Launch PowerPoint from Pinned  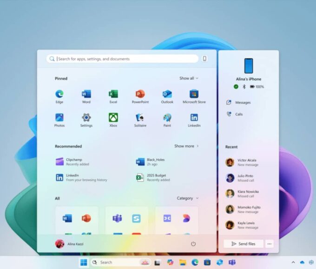140,96
